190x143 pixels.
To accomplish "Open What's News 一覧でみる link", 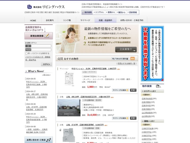I will 46,75.
